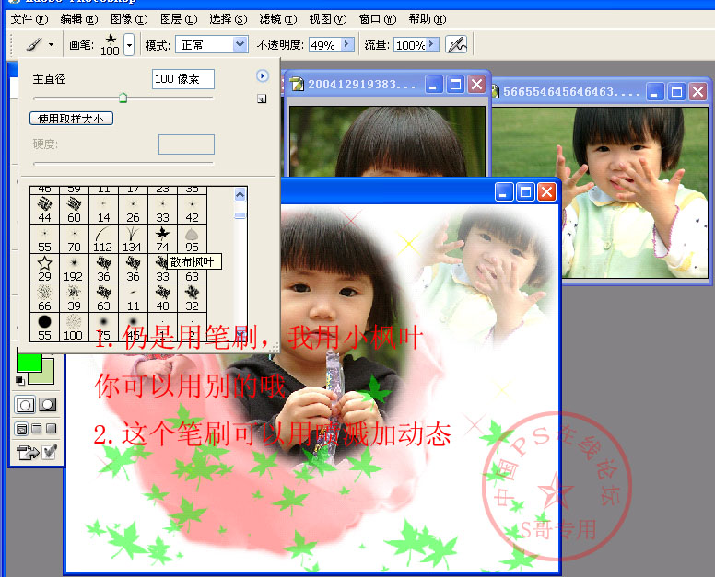715x577 pixels.
Task: Open Jump to ImageReady icon in toolbox
Action: [28, 452]
